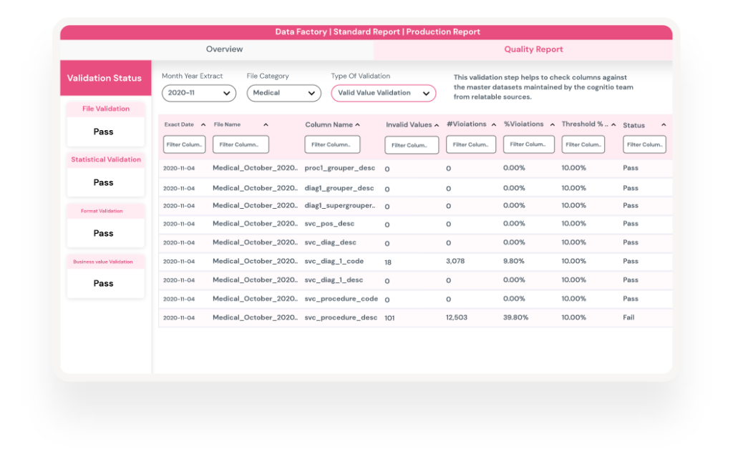Click the Threshold % header label
The width and height of the screenshot is (733, 469).
coord(584,124)
